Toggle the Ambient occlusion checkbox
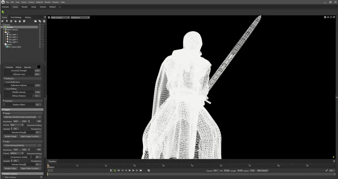This screenshot has width=338, height=179. (x=5, y=67)
